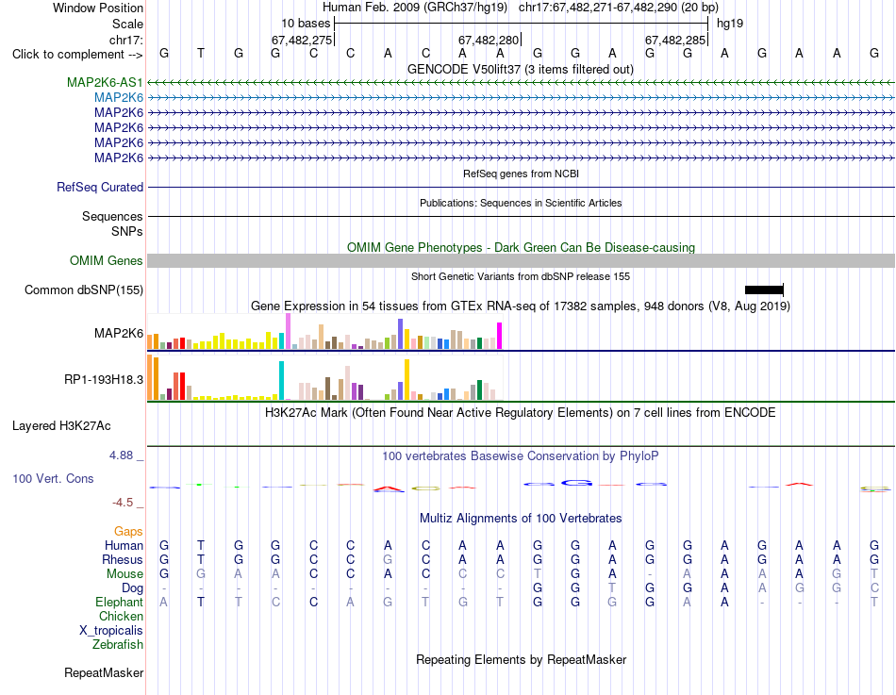Screen dimensions: 896x695
Task: Open the OMIM Genes label
Action: coord(107,260)
